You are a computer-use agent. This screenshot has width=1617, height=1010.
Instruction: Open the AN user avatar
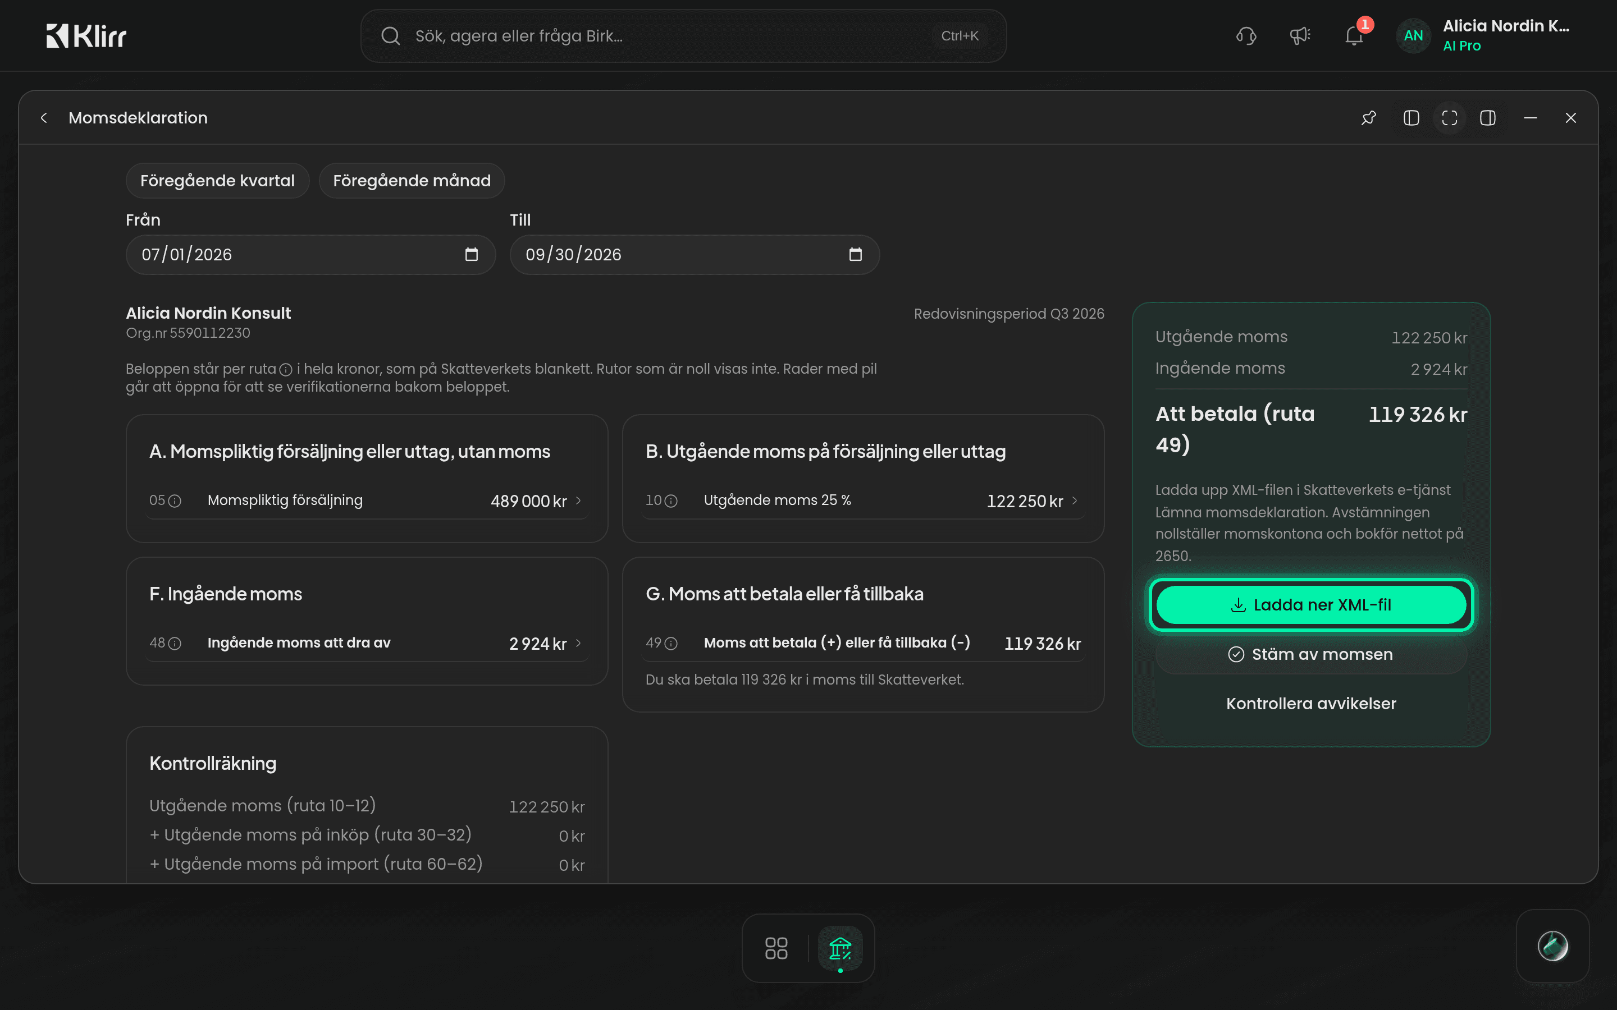(1413, 35)
